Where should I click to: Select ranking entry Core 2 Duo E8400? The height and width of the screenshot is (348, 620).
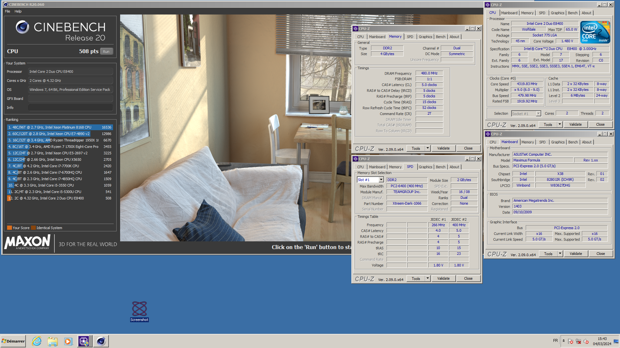click(x=60, y=198)
